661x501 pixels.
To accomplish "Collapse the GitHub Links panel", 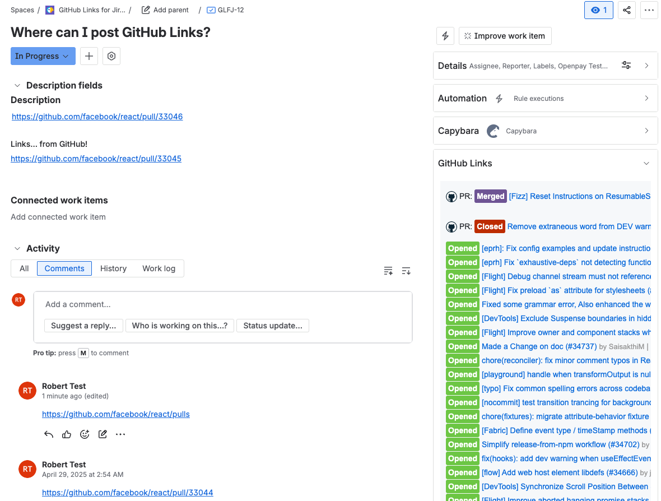I will tap(646, 164).
